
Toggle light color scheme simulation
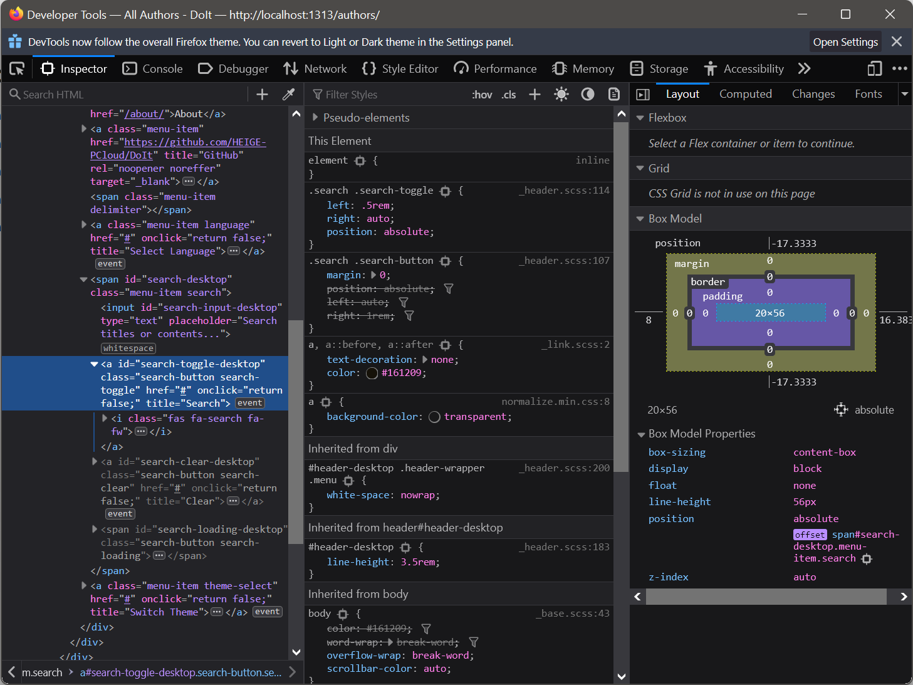click(x=561, y=95)
